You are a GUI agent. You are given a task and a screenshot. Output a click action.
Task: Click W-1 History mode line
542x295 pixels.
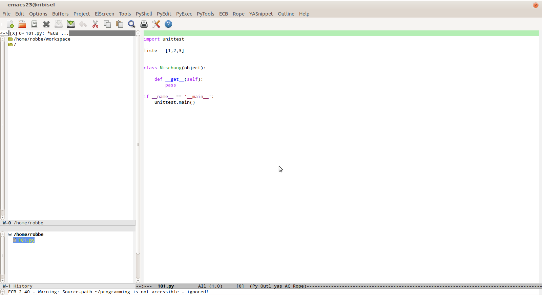click(x=68, y=286)
